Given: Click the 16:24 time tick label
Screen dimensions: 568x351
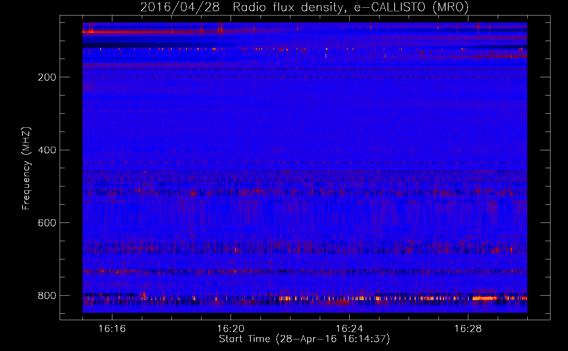Looking at the screenshot, I should (349, 329).
